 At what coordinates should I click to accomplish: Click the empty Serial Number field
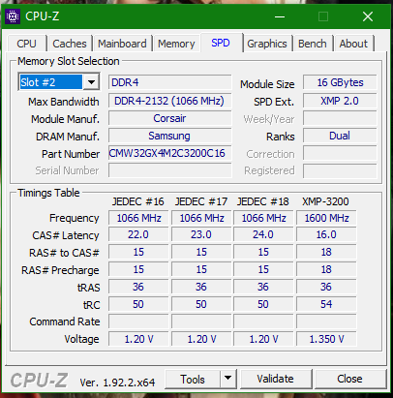170,170
